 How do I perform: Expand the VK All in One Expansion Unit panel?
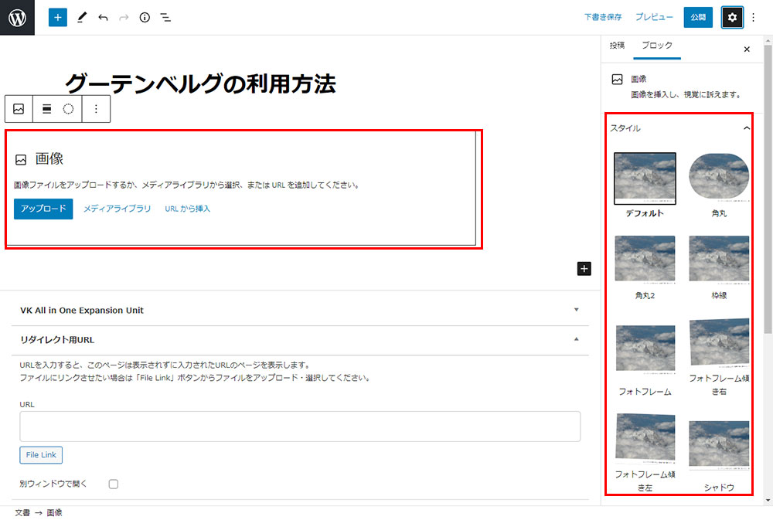coord(576,310)
